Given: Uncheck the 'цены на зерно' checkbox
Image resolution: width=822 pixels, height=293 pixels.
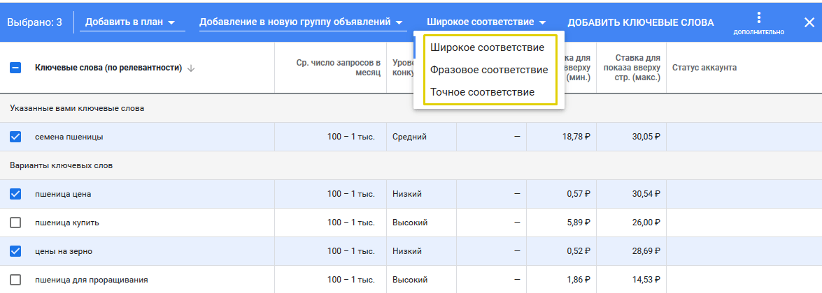Looking at the screenshot, I should click(15, 251).
